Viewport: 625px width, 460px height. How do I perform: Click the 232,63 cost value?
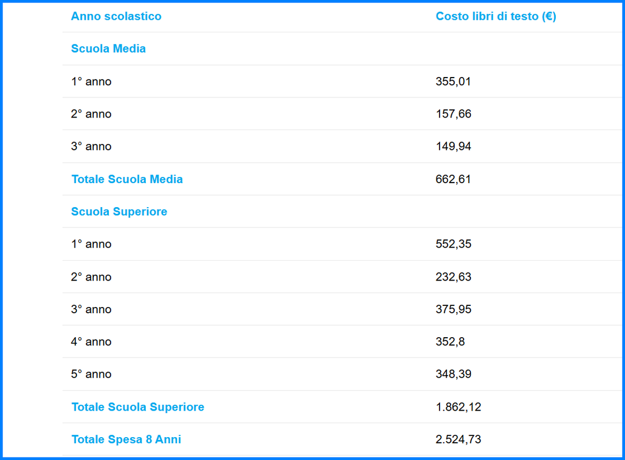pyautogui.click(x=453, y=277)
